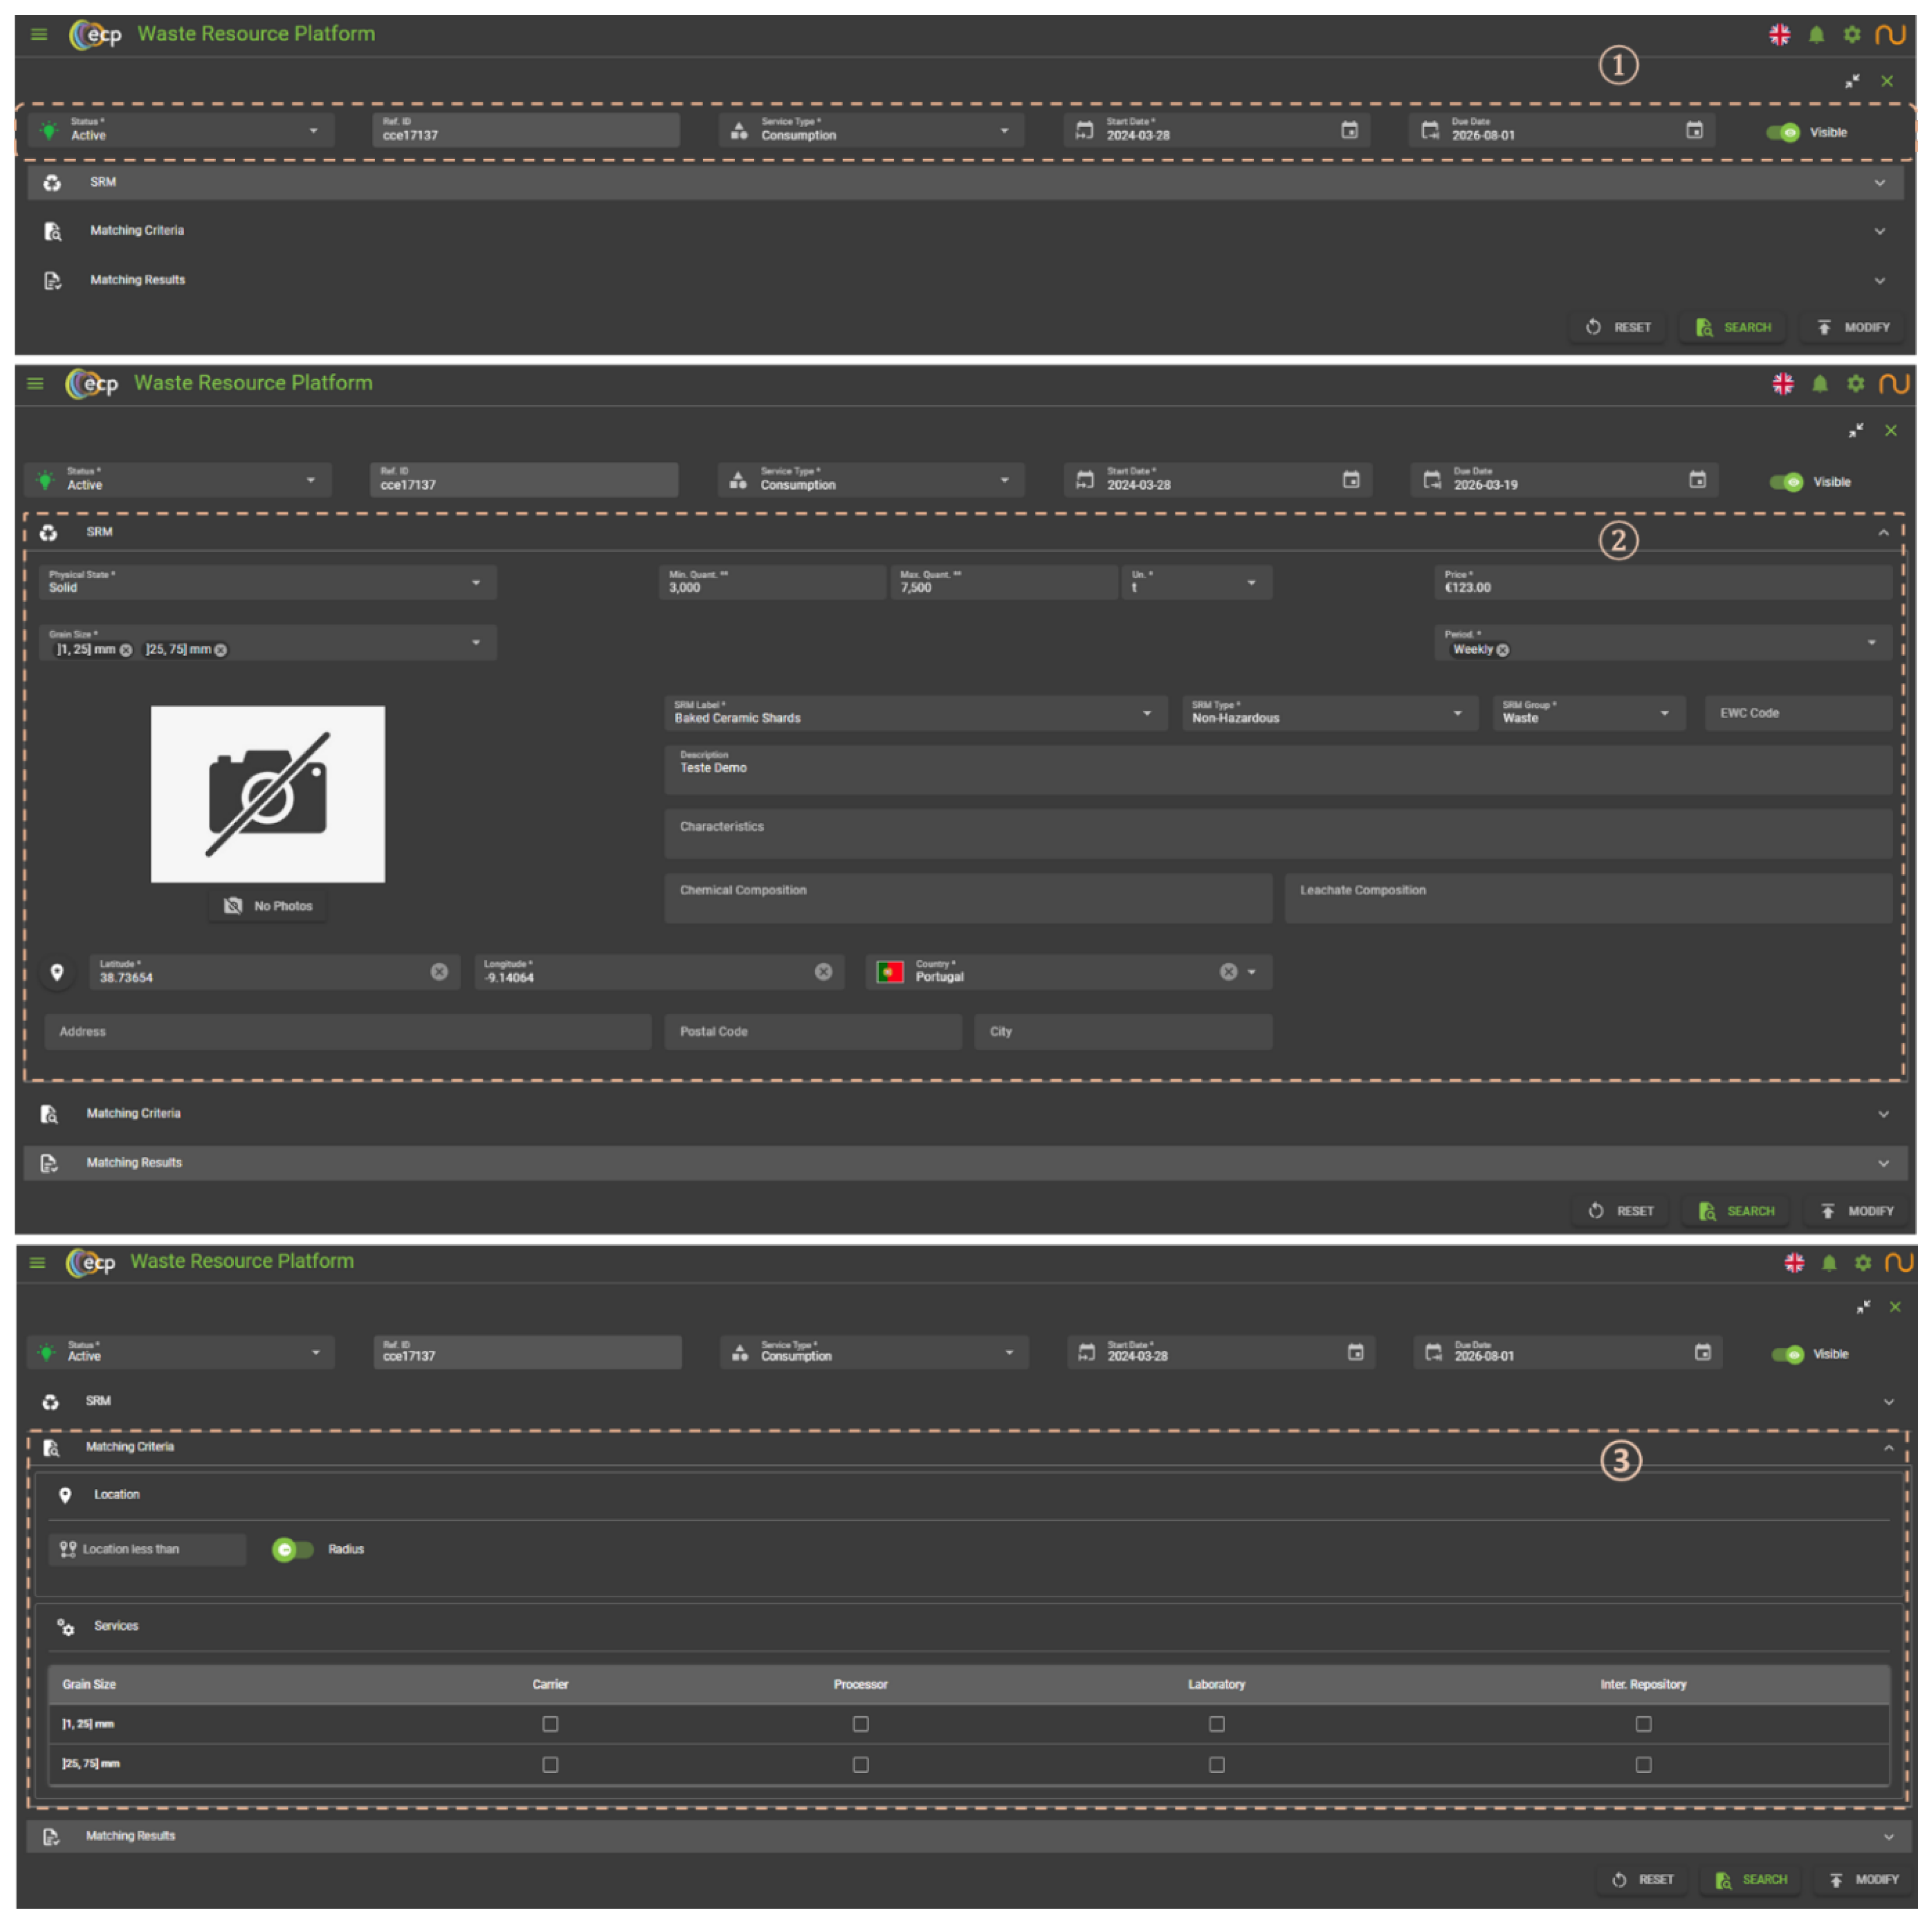Remove the Weekly period chip
Viewport: 1932px width, 1924px height.
(1503, 651)
